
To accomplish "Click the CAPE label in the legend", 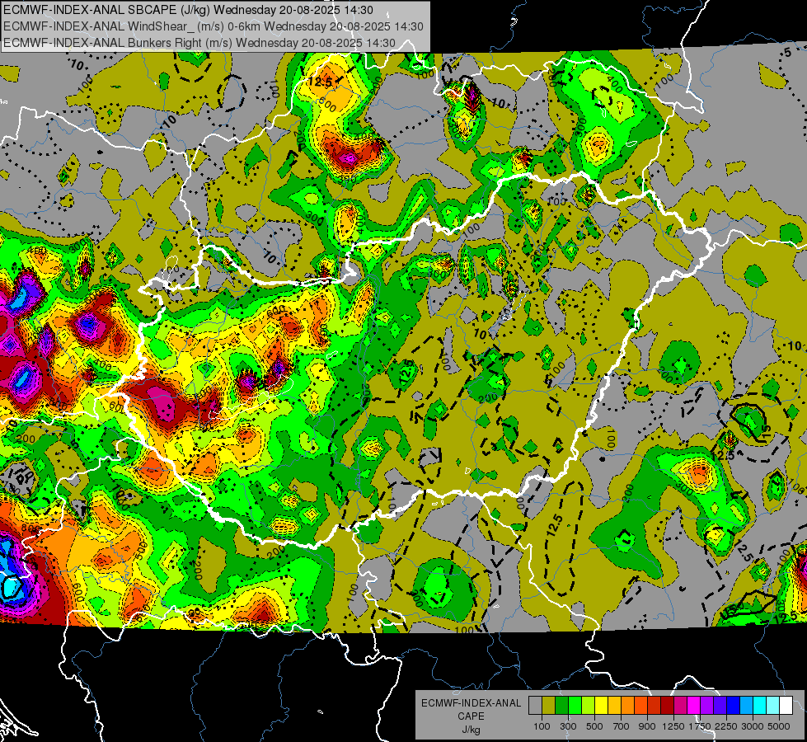I will click(x=471, y=716).
